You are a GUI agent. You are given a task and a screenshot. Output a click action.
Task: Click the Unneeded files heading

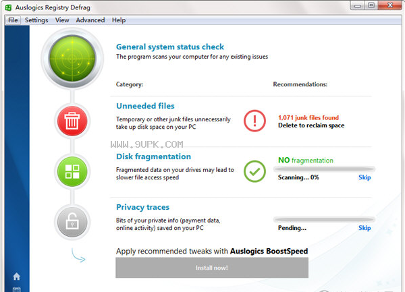pos(145,106)
